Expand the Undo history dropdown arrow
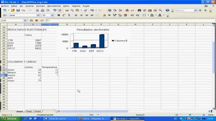The width and height of the screenshot is (216, 121). (x=96, y=10)
